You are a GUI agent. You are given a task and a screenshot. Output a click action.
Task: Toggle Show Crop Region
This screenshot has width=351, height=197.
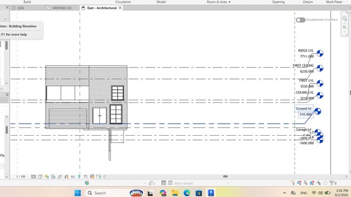[x=66, y=176]
